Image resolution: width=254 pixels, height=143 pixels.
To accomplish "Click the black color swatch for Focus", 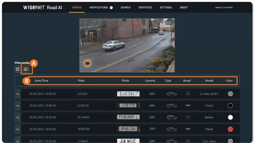I will (230, 106).
